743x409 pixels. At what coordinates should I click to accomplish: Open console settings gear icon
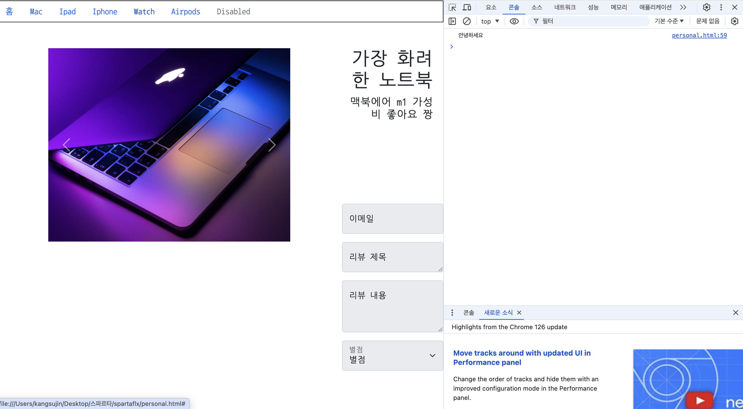tap(734, 21)
